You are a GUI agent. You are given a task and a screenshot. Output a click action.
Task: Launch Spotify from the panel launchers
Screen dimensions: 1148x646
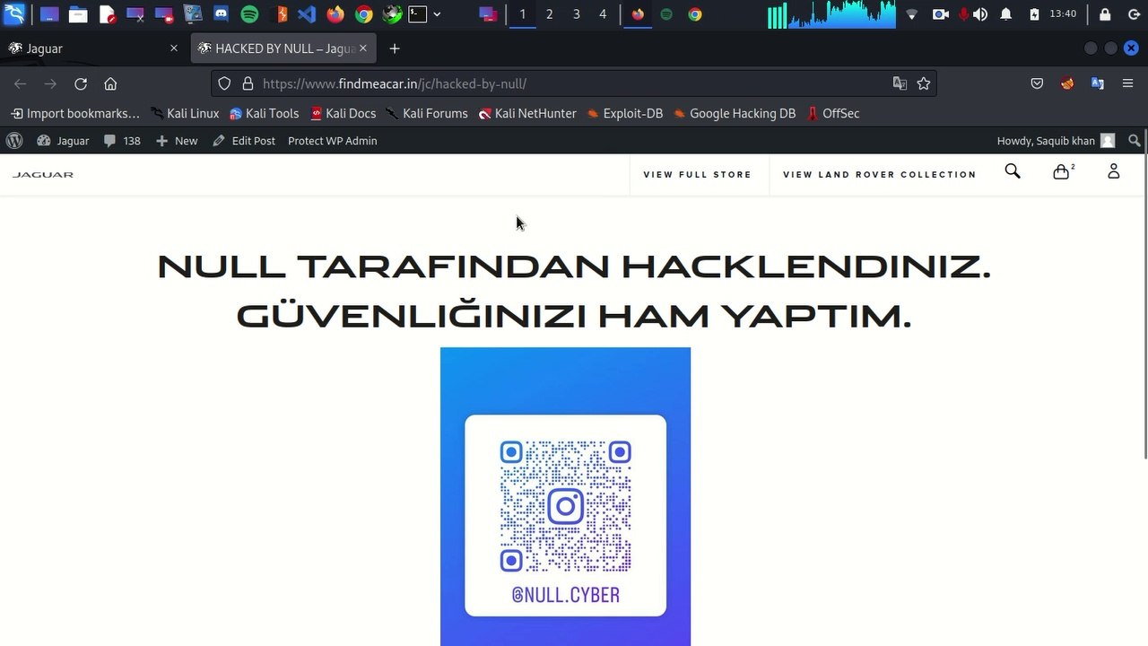(x=250, y=14)
